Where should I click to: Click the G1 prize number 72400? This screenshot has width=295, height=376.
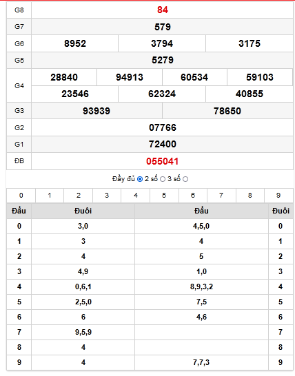click(x=163, y=144)
